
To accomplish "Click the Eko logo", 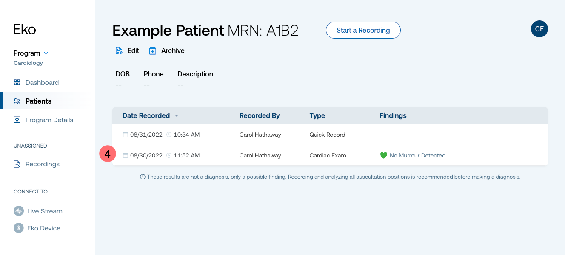I will 25,29.
